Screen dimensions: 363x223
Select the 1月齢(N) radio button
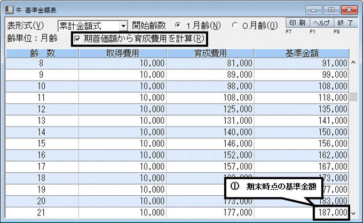[178, 25]
